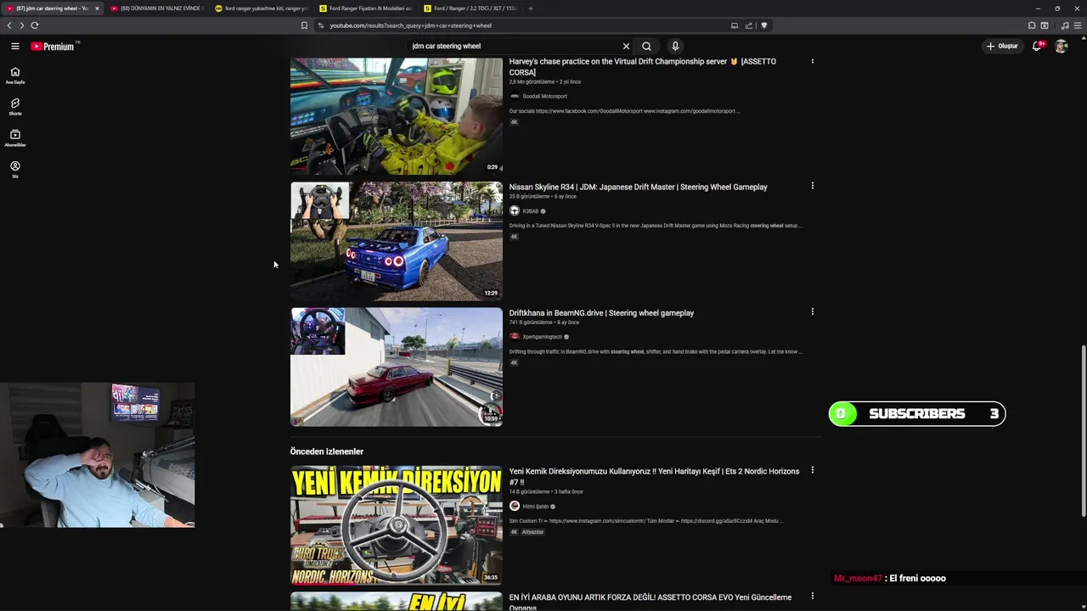
Task: Go back in the browser
Action: [x=9, y=25]
